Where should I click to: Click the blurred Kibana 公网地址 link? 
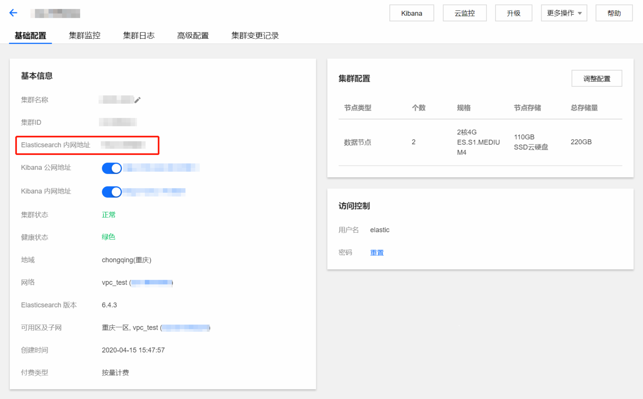click(161, 168)
